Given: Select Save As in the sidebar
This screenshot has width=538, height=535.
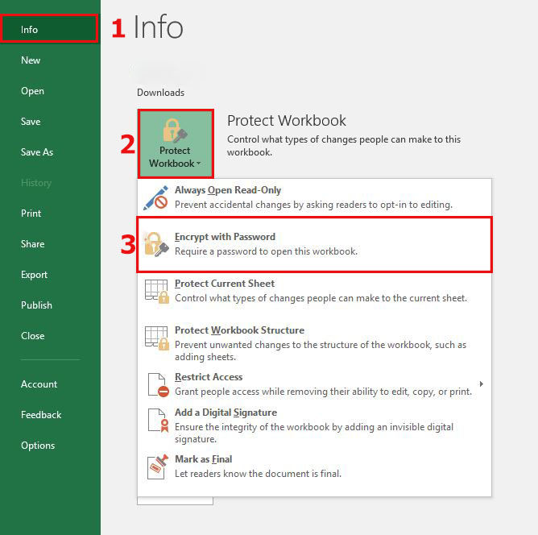Looking at the screenshot, I should coord(37,152).
